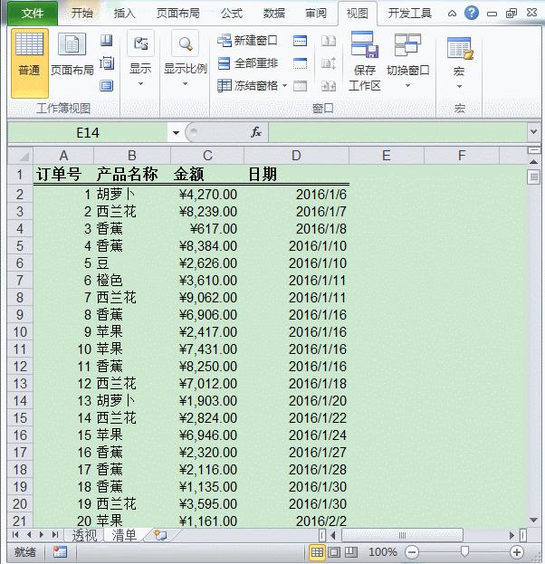Expand the Name Box dropdown arrow
This screenshot has width=545, height=564.
(176, 133)
